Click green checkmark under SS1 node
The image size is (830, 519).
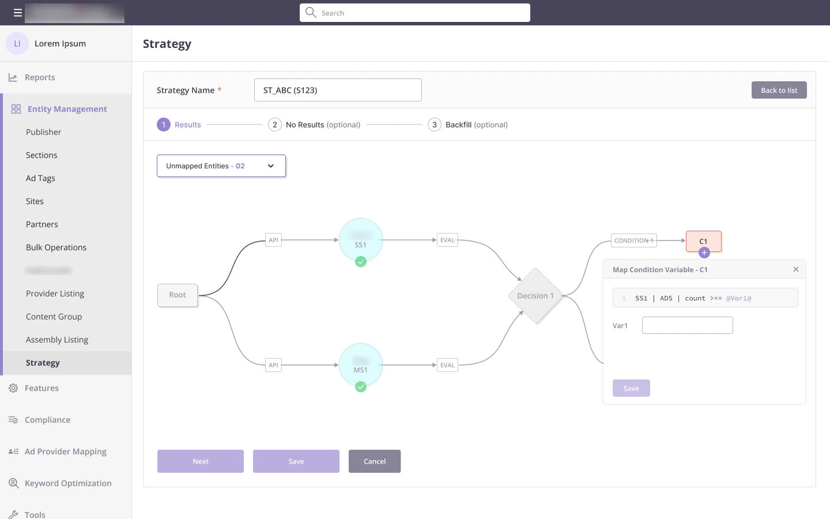(361, 262)
